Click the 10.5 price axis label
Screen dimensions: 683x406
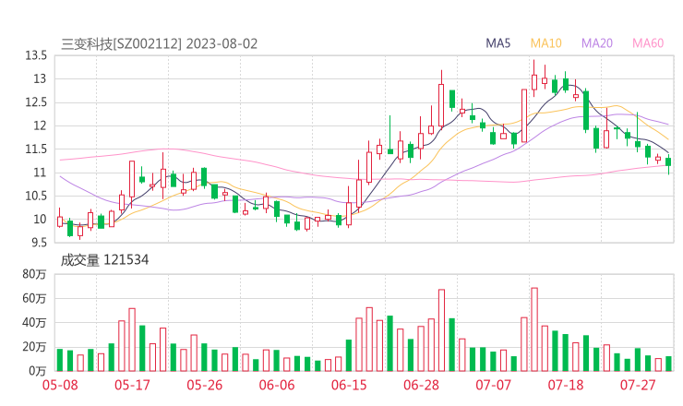pyautogui.click(x=36, y=196)
